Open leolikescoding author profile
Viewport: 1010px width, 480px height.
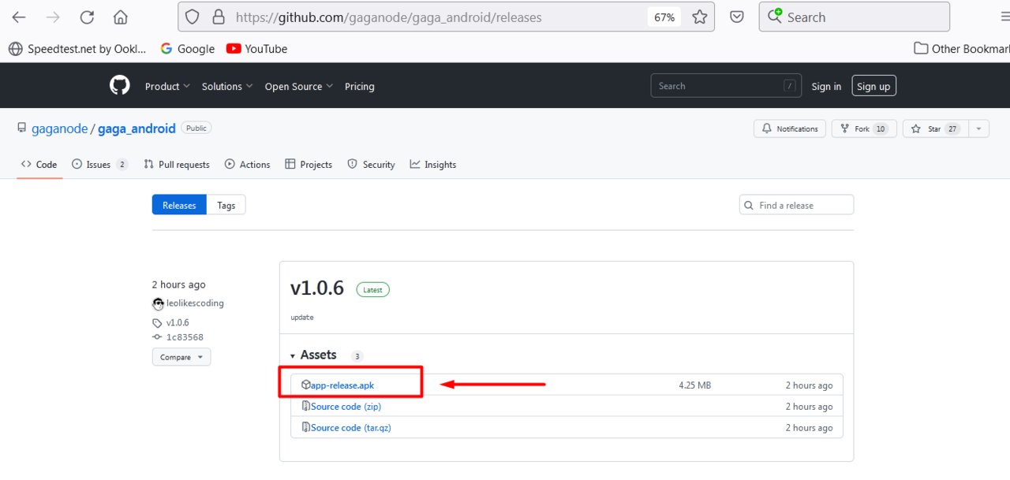pyautogui.click(x=195, y=303)
